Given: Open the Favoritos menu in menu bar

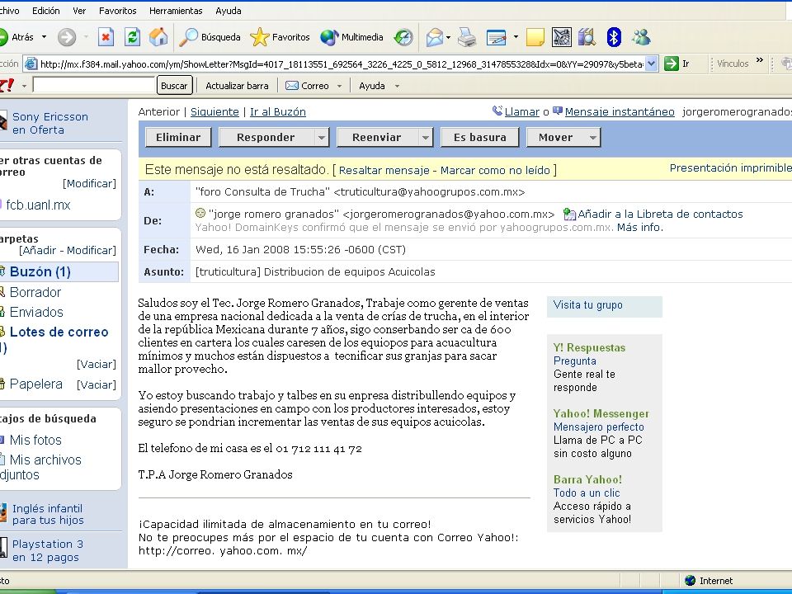Looking at the screenshot, I should point(118,11).
